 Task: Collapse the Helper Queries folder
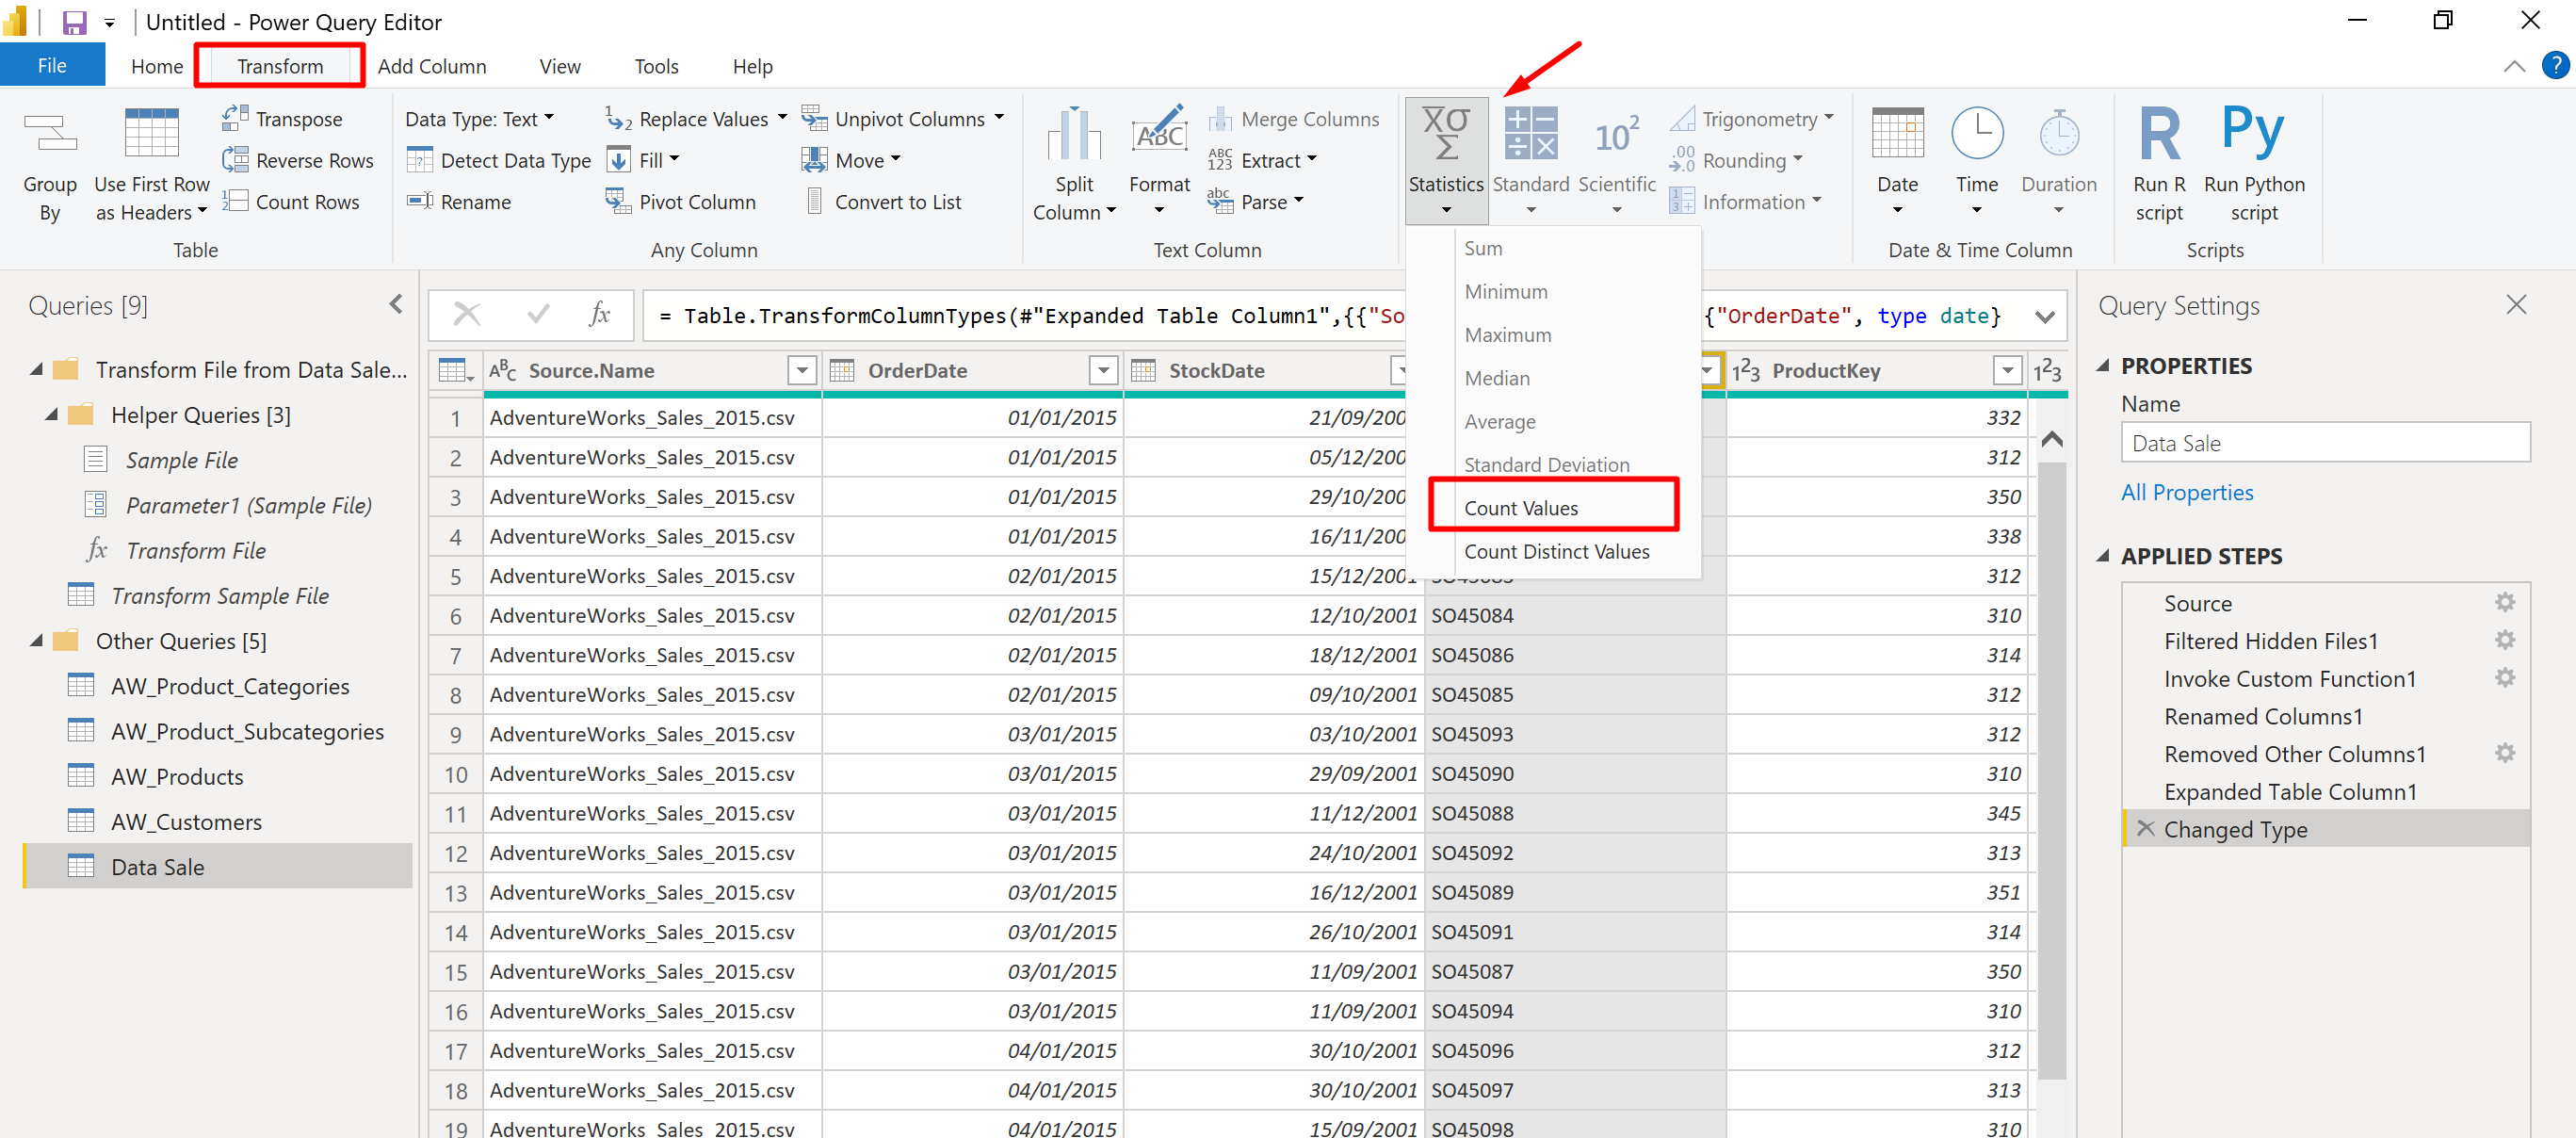point(52,414)
